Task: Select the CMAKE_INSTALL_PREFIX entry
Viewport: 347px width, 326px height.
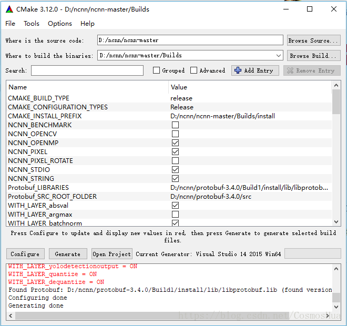Action: coord(45,116)
